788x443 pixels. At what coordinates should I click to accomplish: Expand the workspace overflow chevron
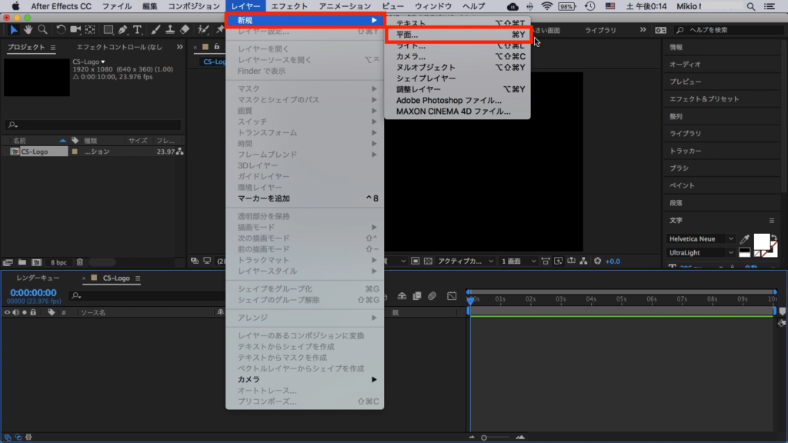[x=643, y=30]
